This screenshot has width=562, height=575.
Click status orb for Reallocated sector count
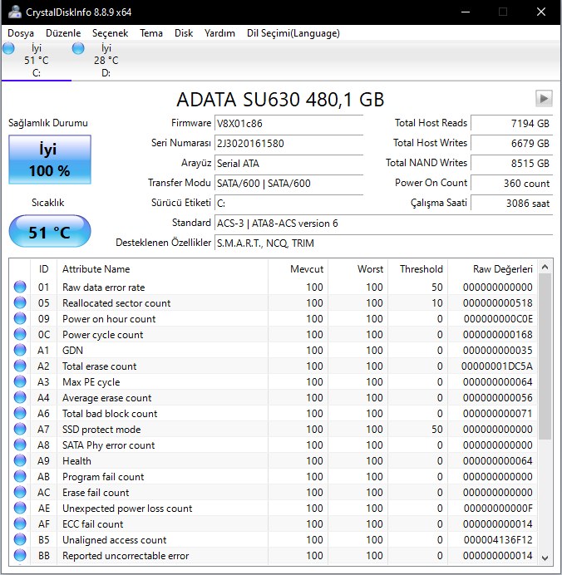click(20, 303)
